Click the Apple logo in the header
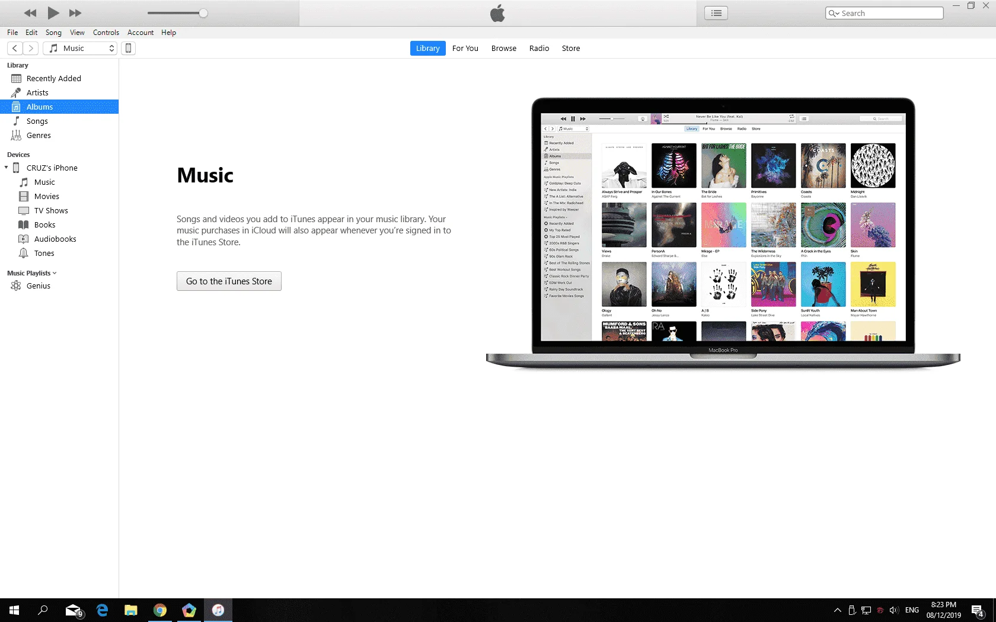 (497, 13)
